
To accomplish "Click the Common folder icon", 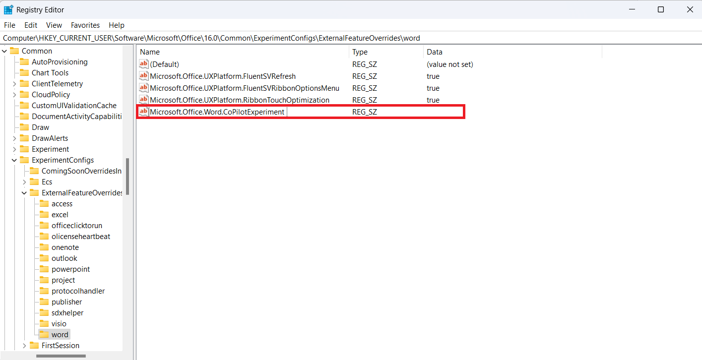I will [x=14, y=51].
